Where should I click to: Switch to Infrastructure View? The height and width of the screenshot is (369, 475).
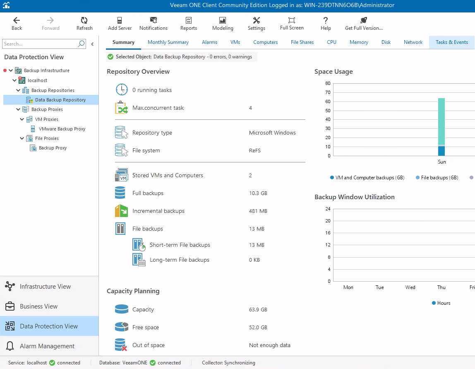tap(49, 286)
